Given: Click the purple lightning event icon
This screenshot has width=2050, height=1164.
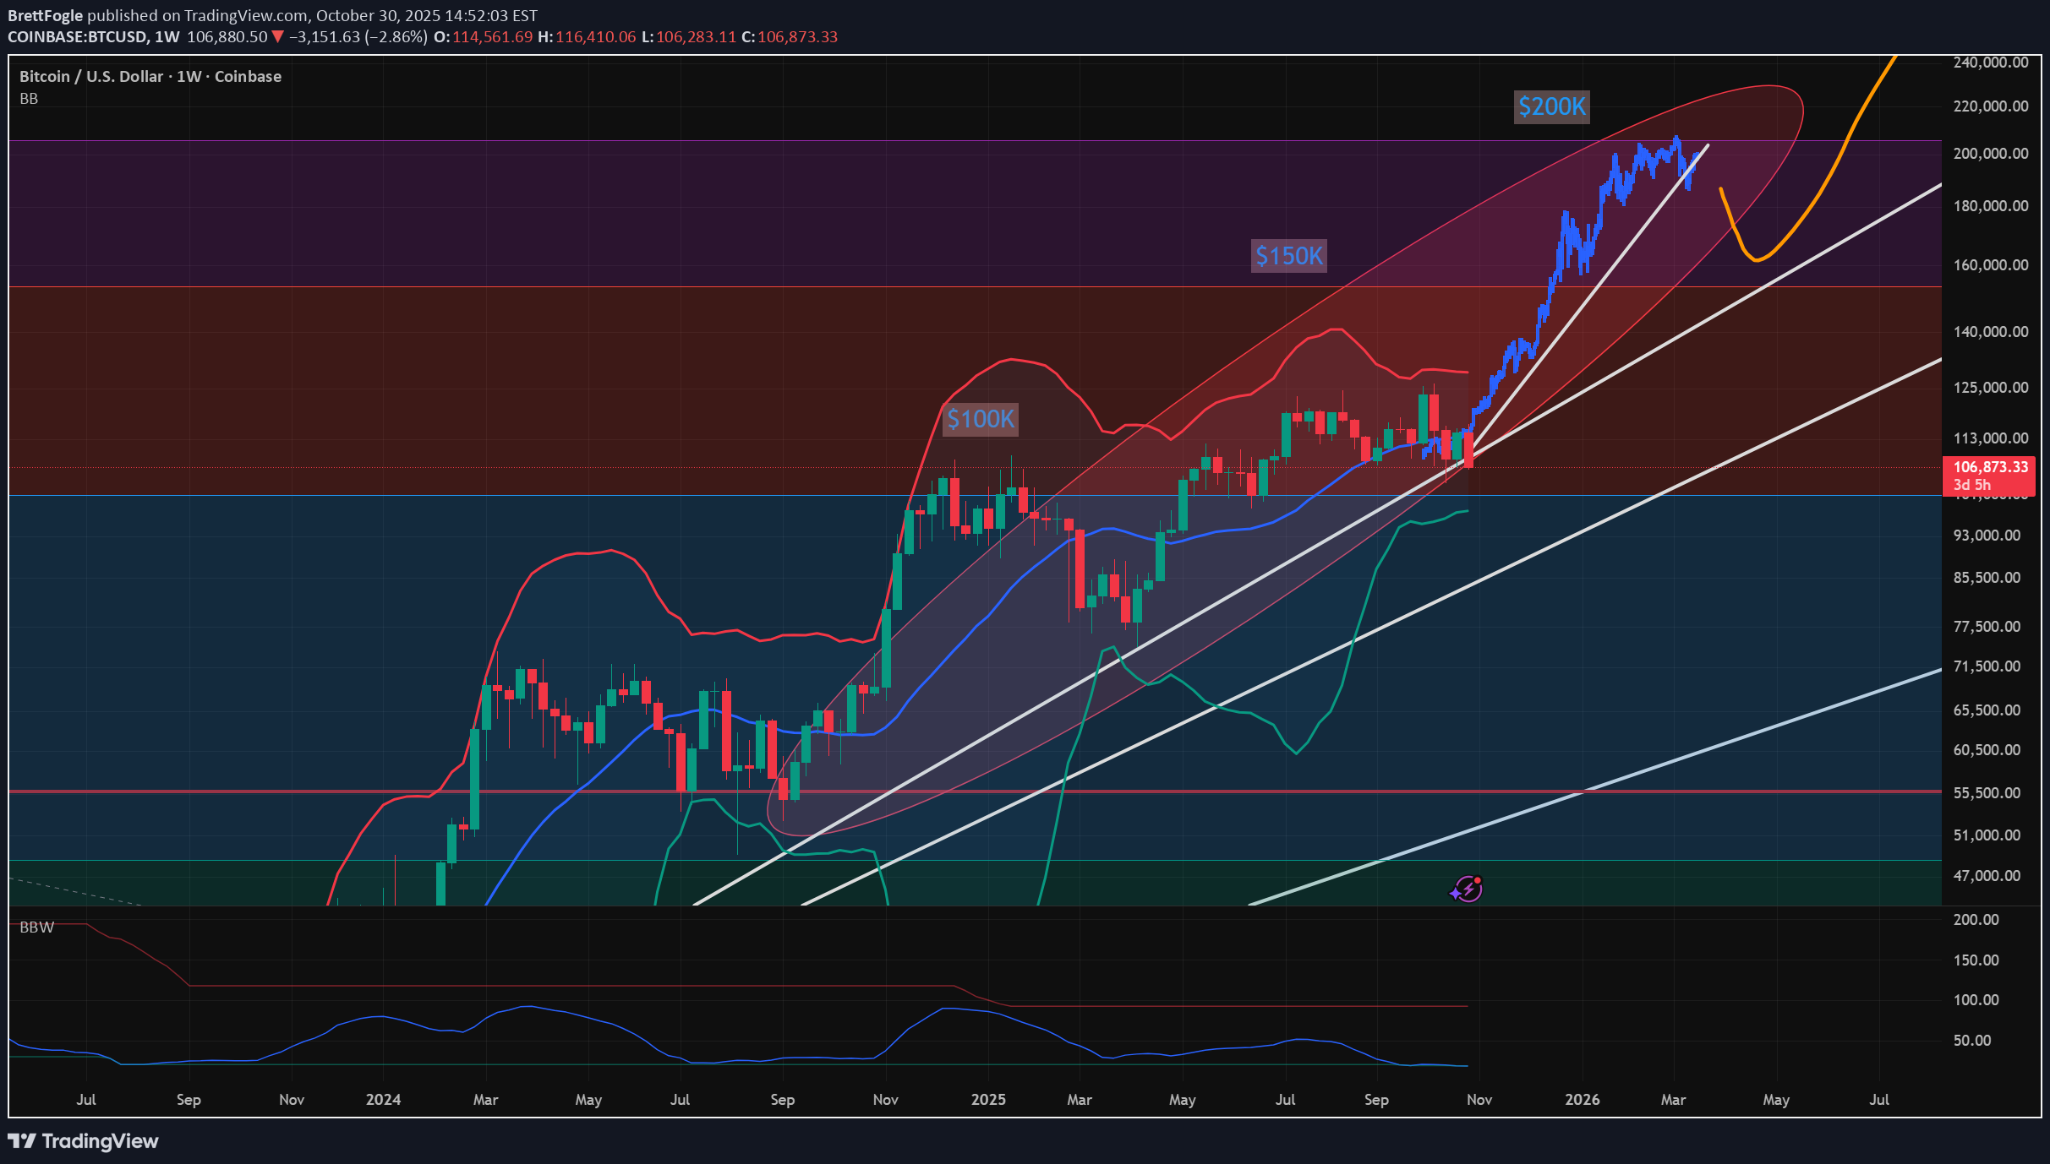Looking at the screenshot, I should 1467,889.
